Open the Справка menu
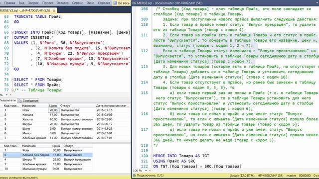Screen dimensions: 319x179 [104, 3]
